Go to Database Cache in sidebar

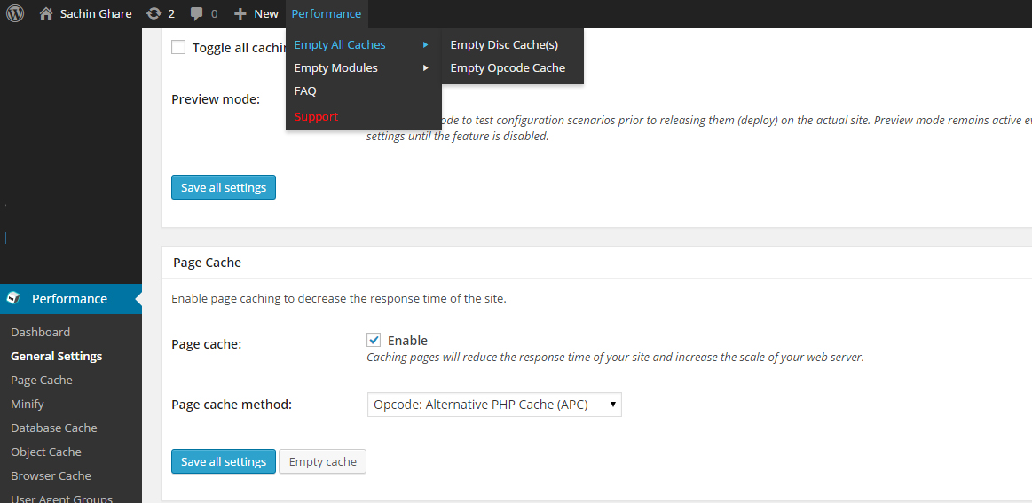click(x=54, y=428)
